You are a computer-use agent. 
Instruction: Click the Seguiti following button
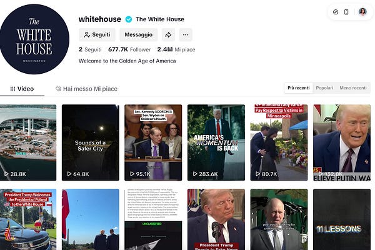[97, 35]
